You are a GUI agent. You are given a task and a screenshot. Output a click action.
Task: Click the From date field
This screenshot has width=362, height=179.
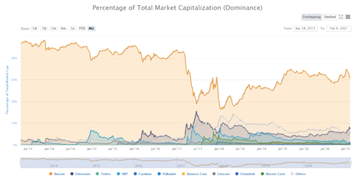pyautogui.click(x=306, y=29)
